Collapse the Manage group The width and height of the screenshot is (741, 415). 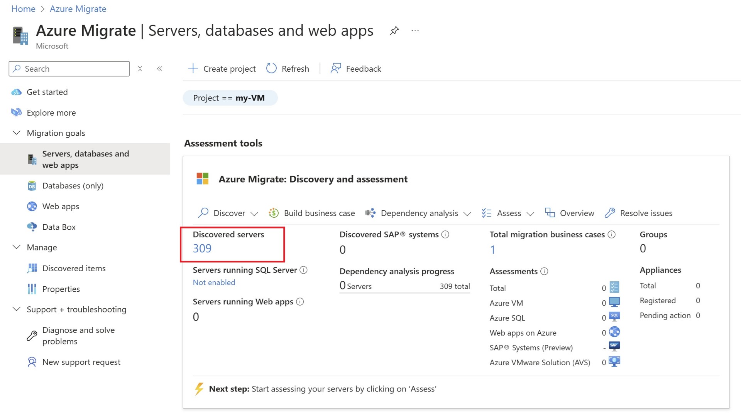coord(17,247)
